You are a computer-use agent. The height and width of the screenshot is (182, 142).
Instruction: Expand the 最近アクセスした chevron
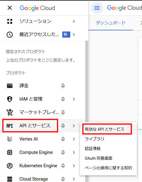coord(74,35)
